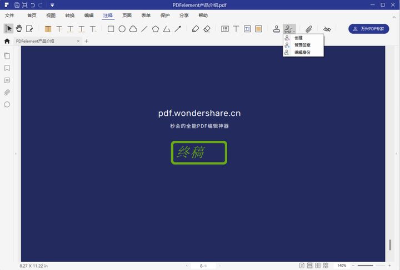The image size is (400, 270).
Task: Activate the Hand pan tool
Action: [19, 28]
